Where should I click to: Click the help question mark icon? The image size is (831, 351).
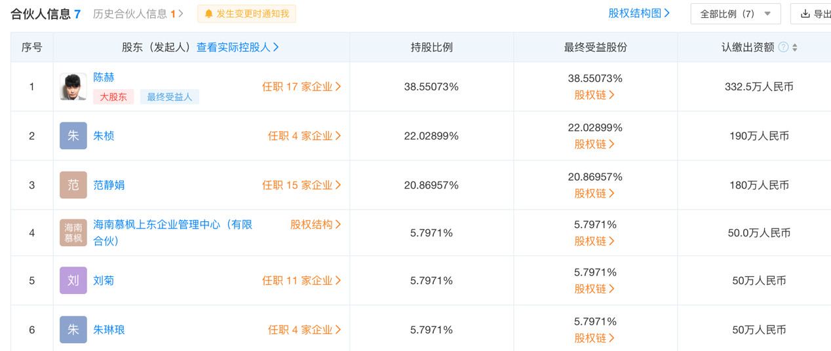pyautogui.click(x=783, y=47)
